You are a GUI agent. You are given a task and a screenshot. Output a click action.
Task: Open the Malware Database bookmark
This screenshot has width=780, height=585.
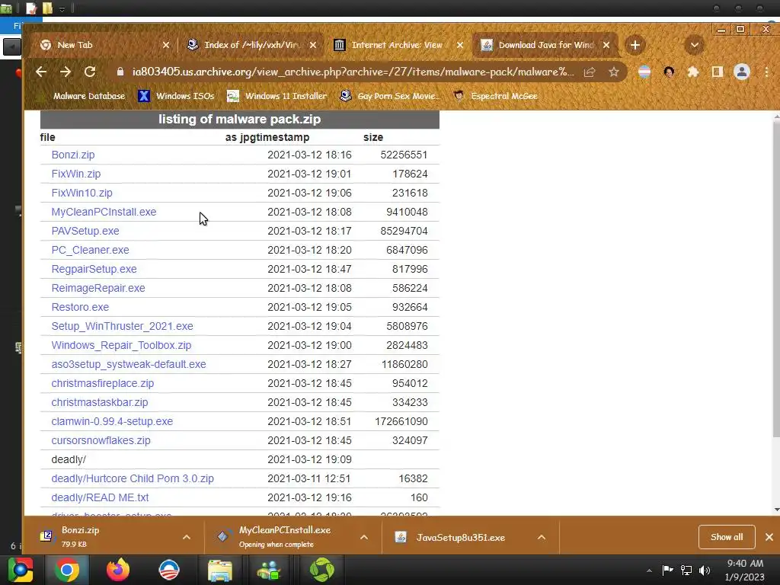coord(84,96)
